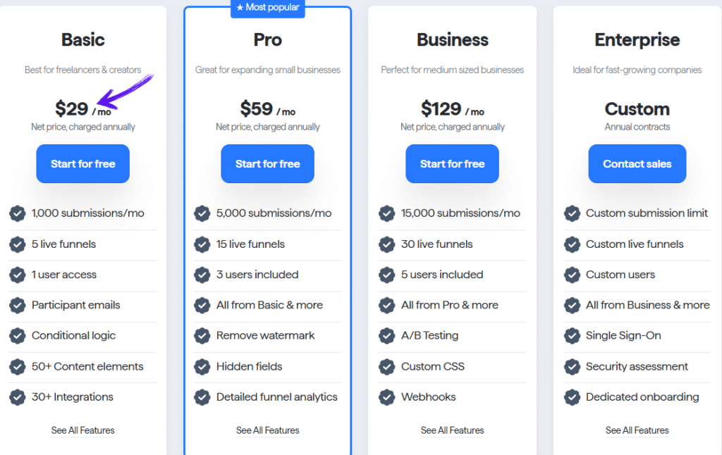Select the Enterprise plan heading
The image size is (722, 455).
tap(637, 40)
